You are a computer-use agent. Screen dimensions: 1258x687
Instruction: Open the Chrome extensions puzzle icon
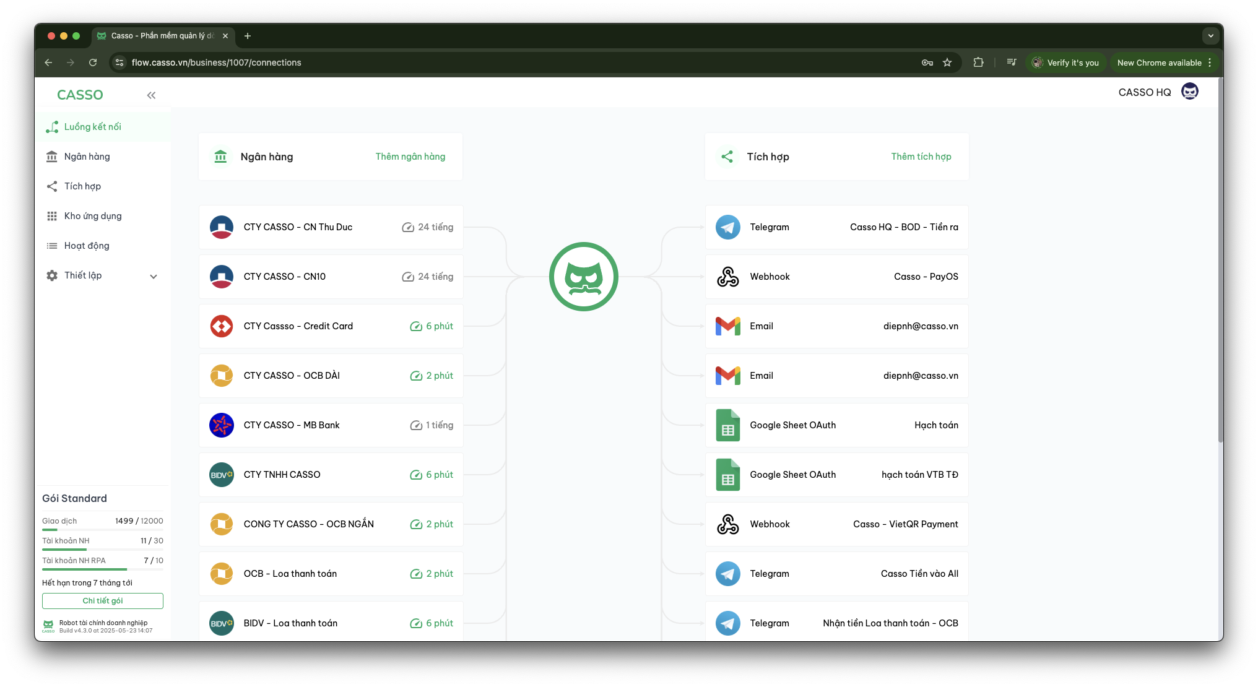(x=978, y=63)
